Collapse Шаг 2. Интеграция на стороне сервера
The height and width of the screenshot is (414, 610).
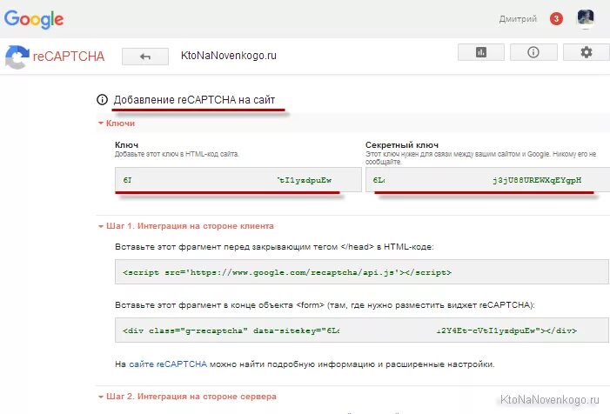[187, 397]
